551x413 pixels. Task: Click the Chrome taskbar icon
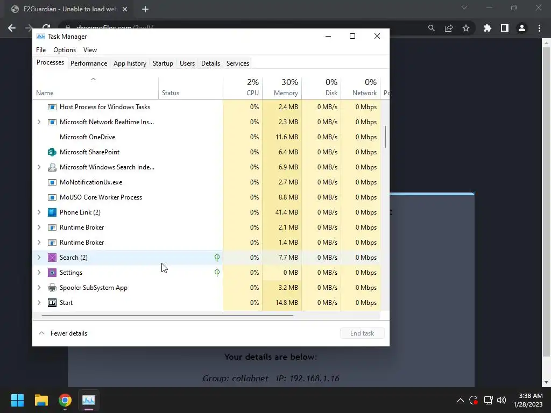coord(65,400)
